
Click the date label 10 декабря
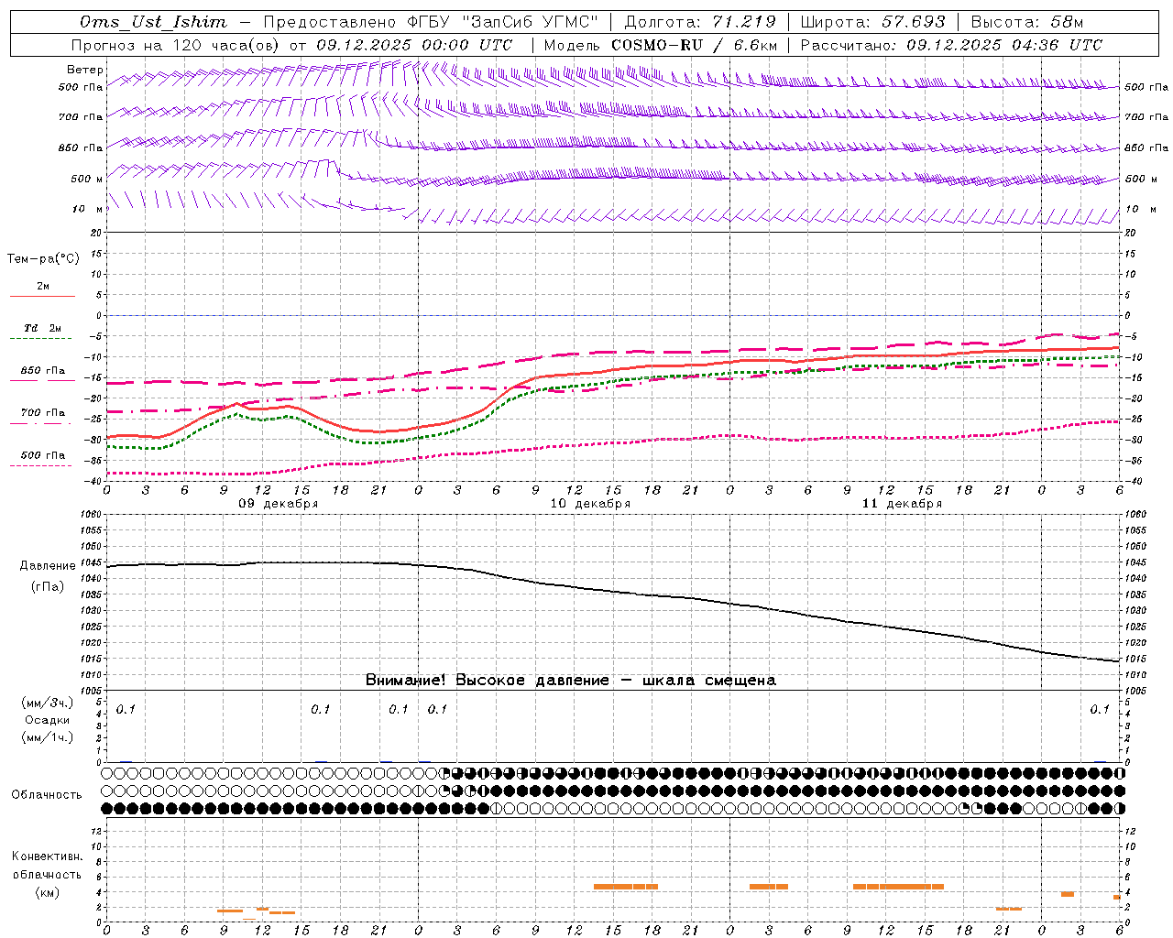point(590,504)
